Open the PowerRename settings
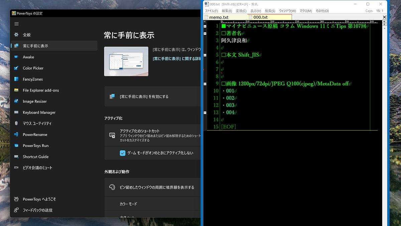 point(54,134)
